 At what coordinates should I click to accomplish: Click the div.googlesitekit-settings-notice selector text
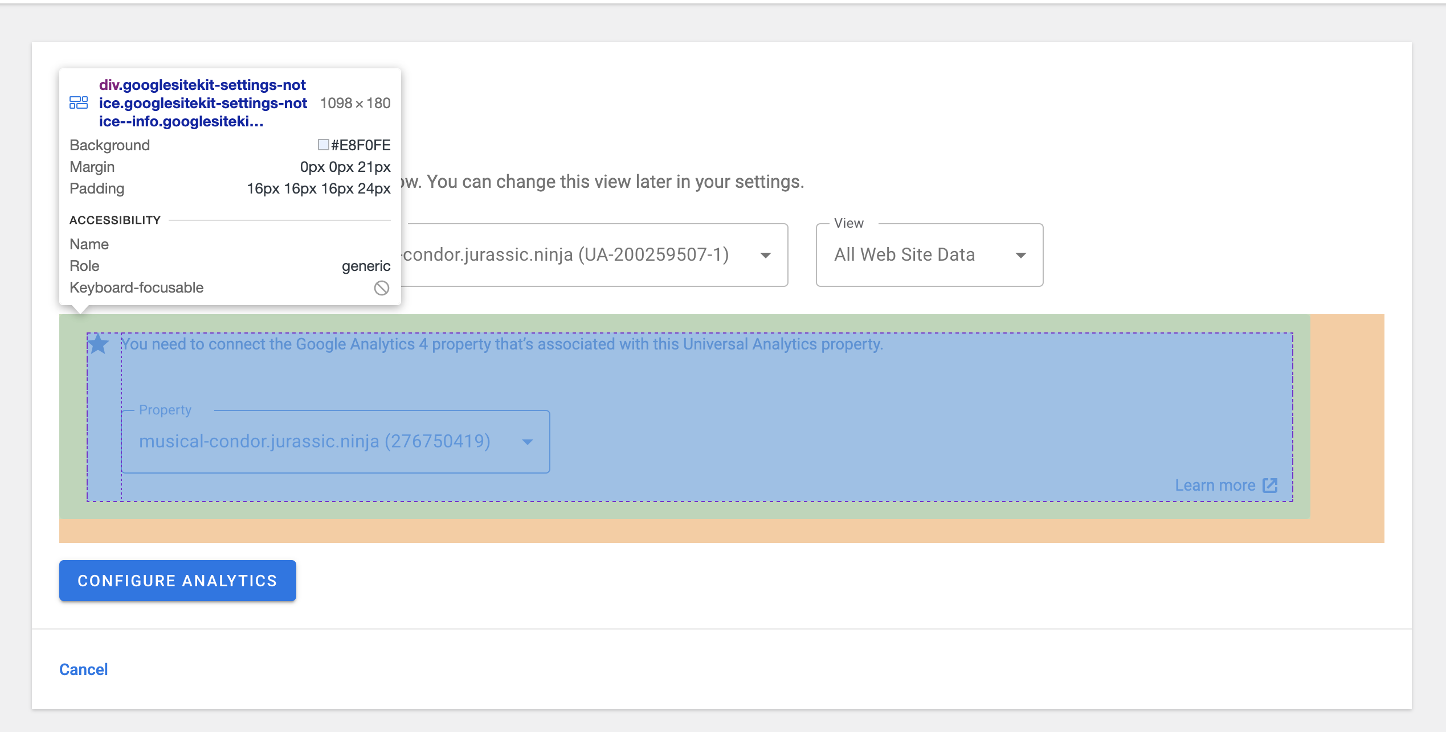tap(203, 103)
